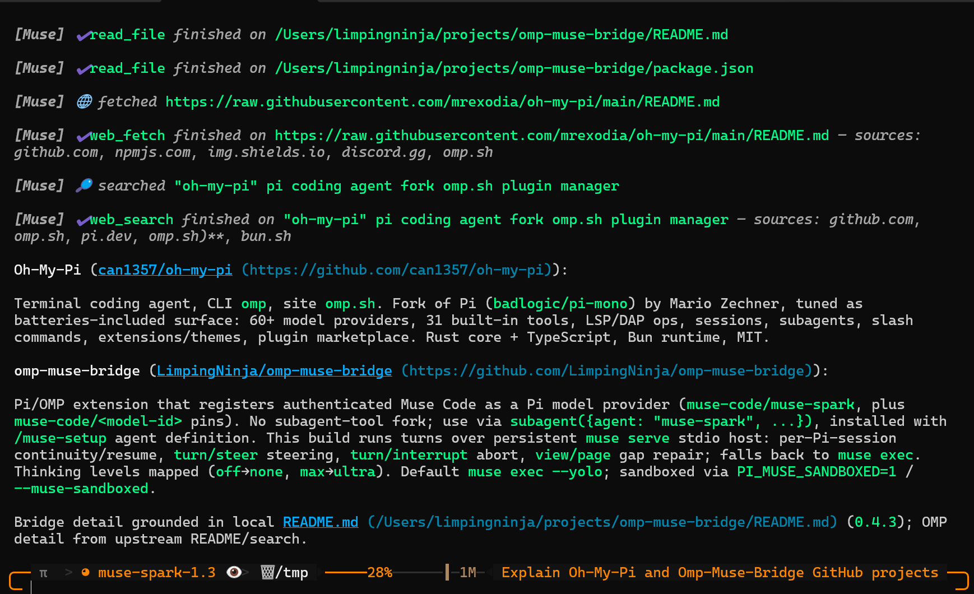974x594 pixels.
Task: Click the PI_MUSE_SANDBOXED=1 text
Action: click(817, 472)
